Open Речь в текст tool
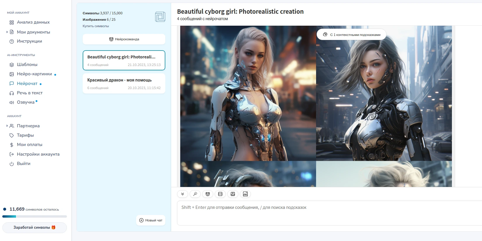This screenshot has height=241, width=482. tap(30, 93)
